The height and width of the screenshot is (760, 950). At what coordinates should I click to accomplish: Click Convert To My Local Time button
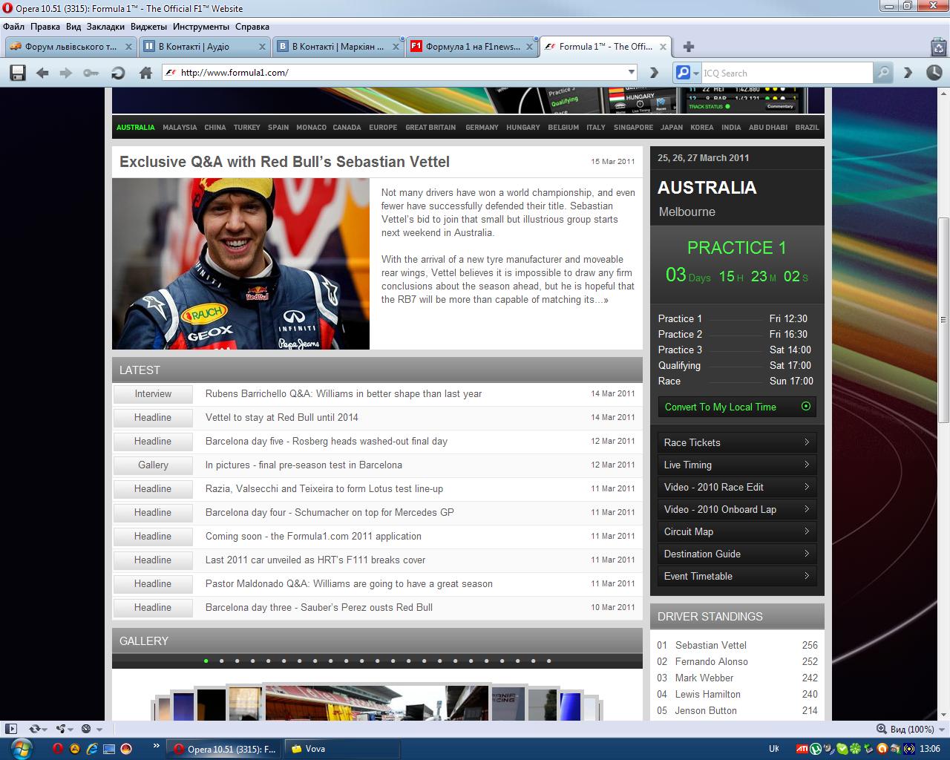coord(737,407)
